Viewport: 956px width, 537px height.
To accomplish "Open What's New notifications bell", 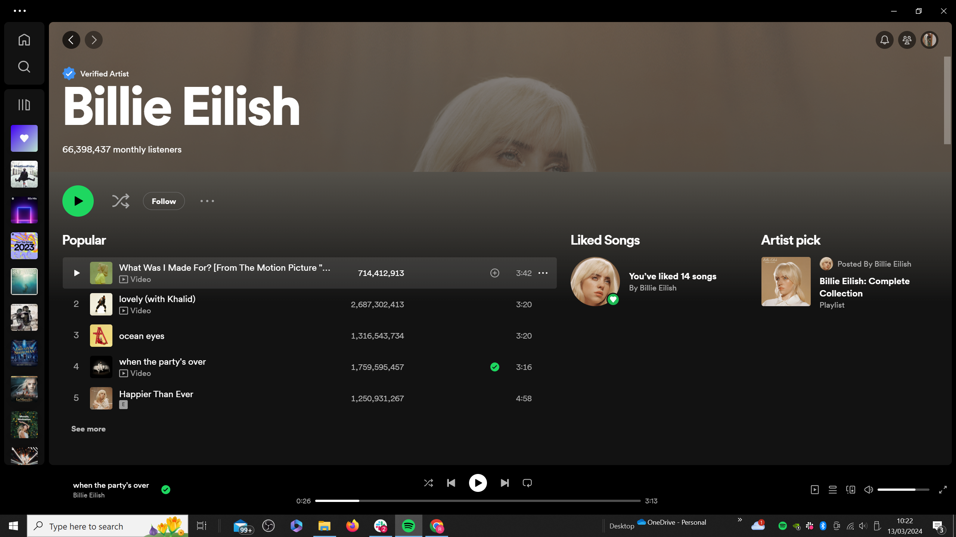I will click(x=885, y=40).
